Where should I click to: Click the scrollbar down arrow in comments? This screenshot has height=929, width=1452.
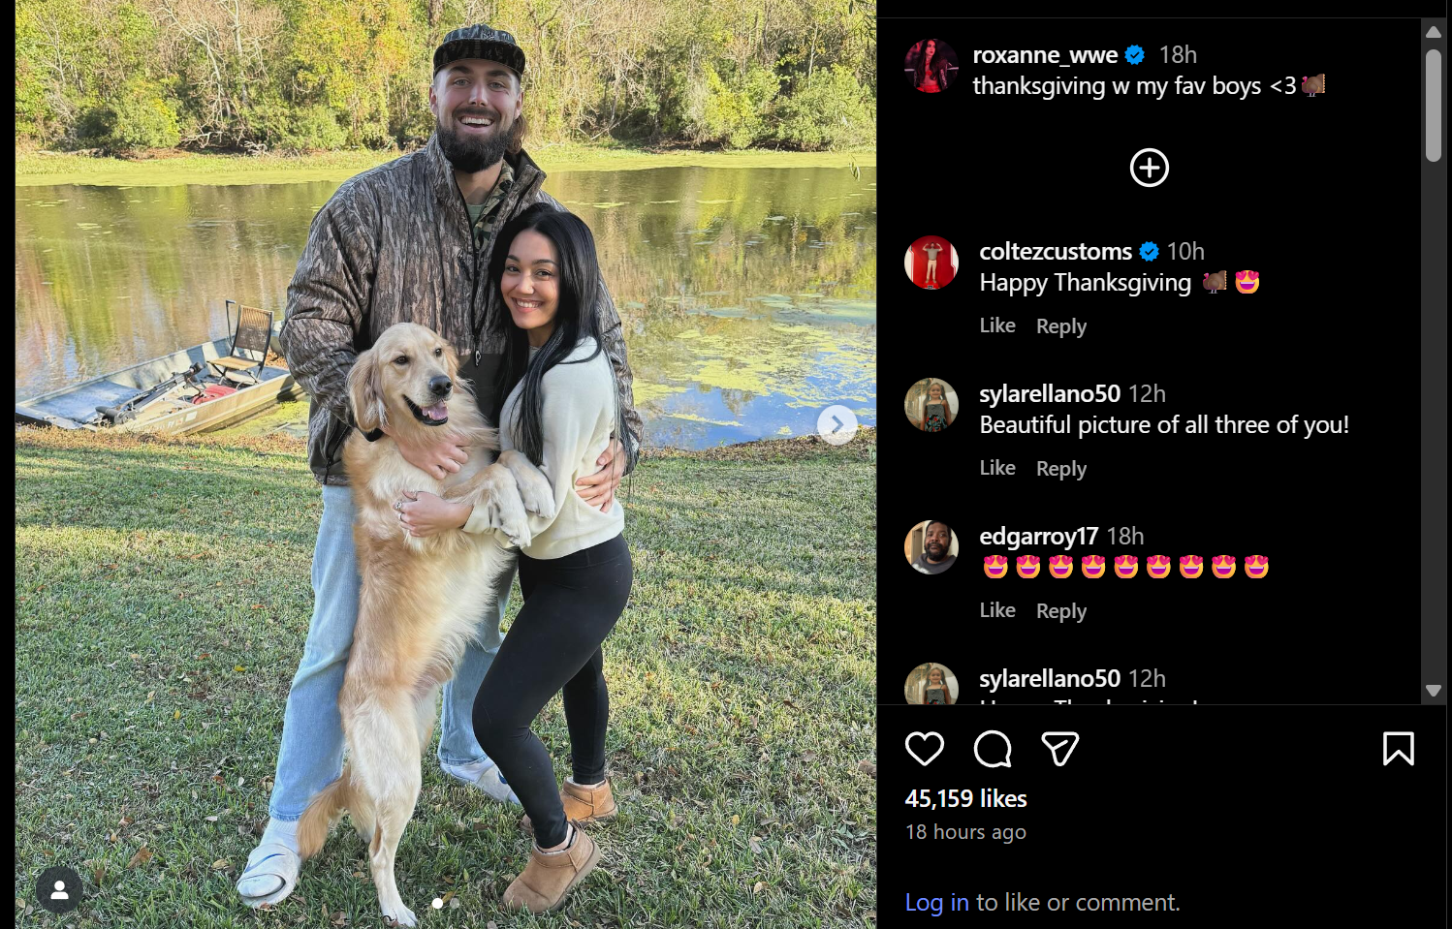coord(1434,691)
